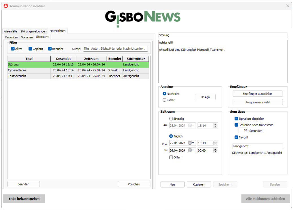Select the Testnachricht message row
The image size is (293, 210).
[x=78, y=76]
